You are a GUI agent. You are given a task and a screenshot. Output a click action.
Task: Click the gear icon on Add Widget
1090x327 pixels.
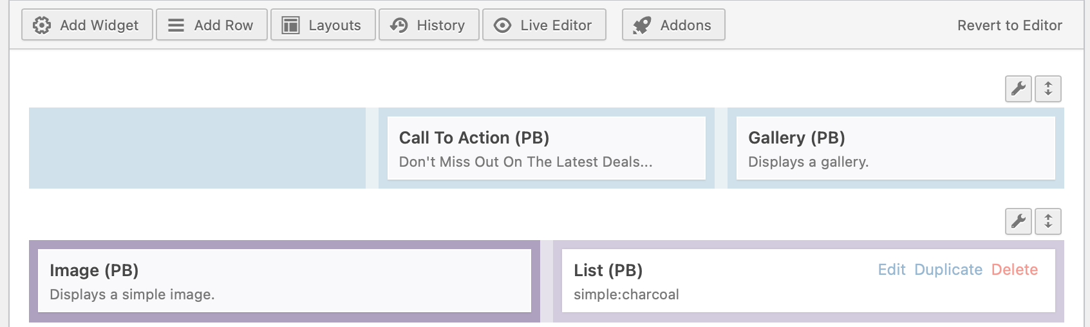pyautogui.click(x=42, y=25)
